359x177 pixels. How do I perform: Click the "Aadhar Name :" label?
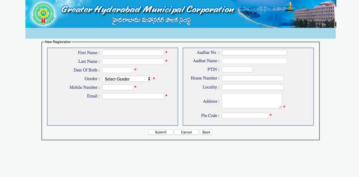(x=206, y=61)
